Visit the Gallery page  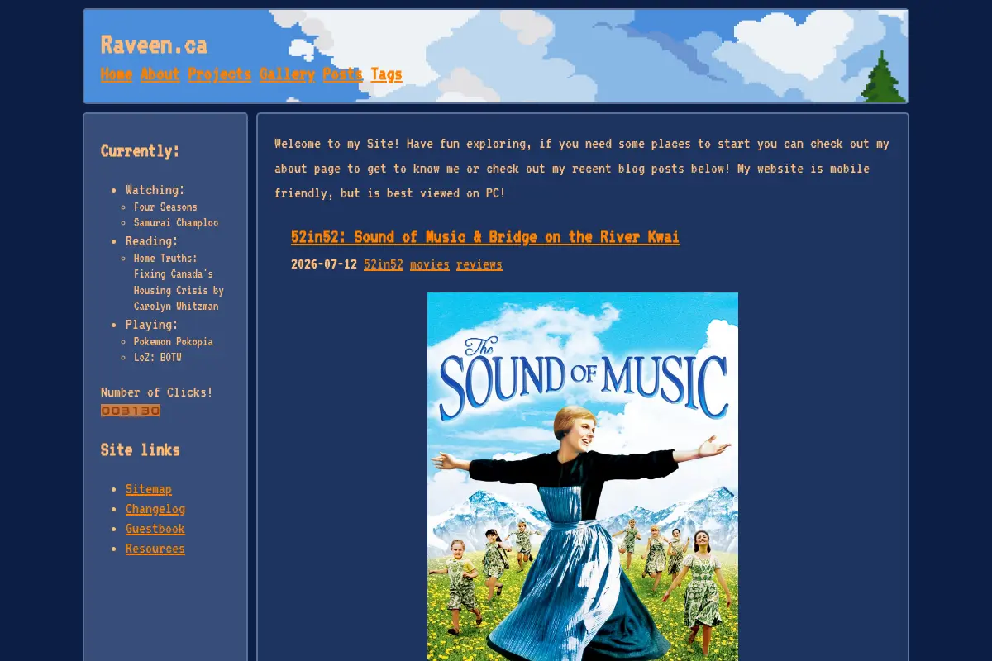point(287,74)
